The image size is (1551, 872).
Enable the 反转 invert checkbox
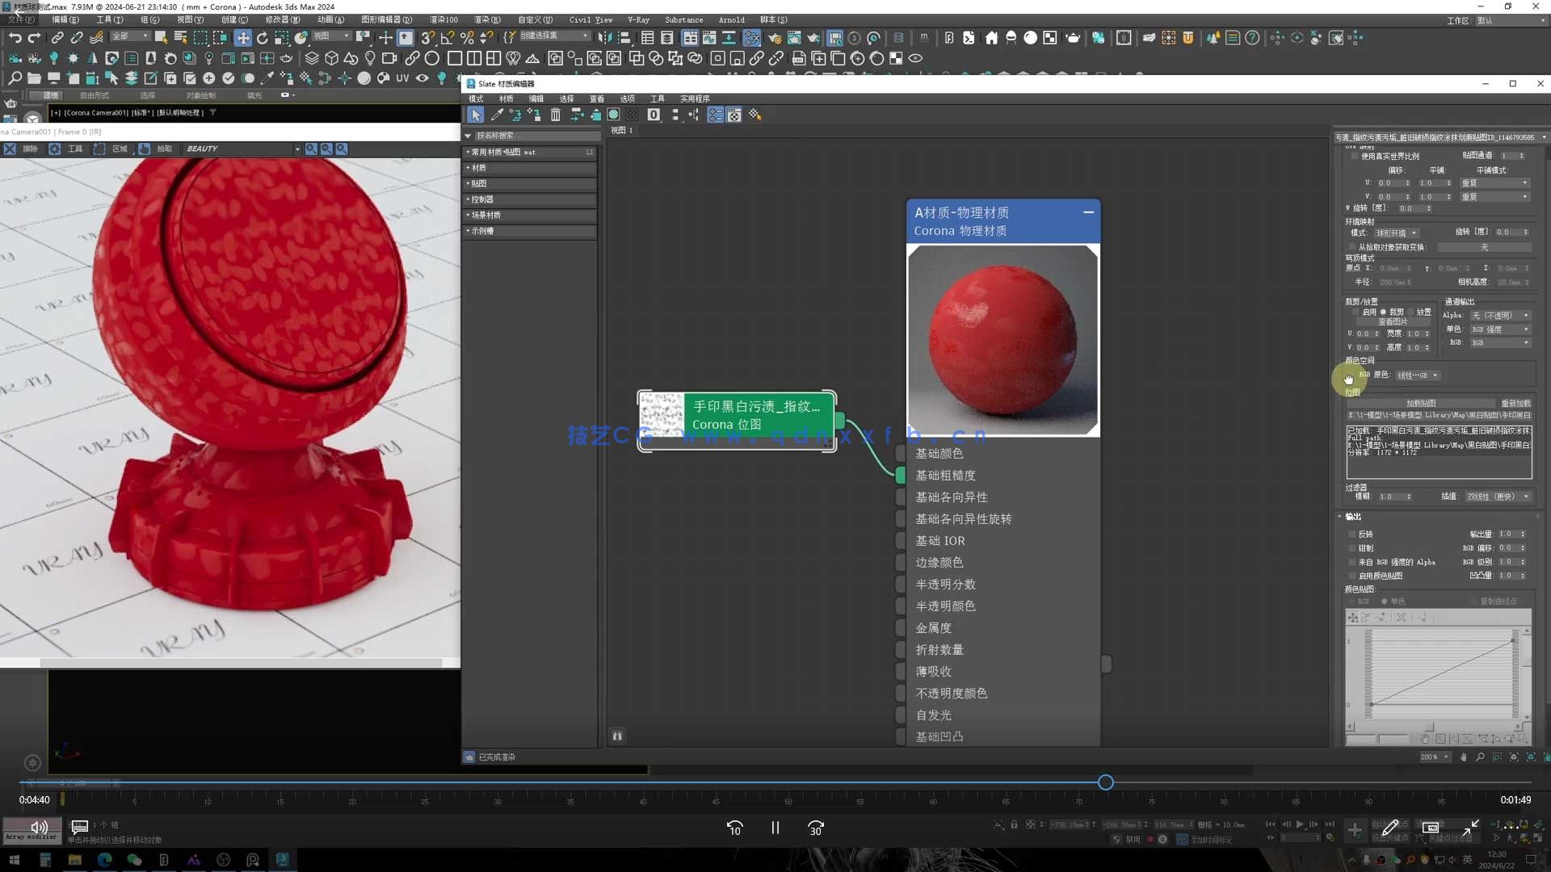[1353, 535]
